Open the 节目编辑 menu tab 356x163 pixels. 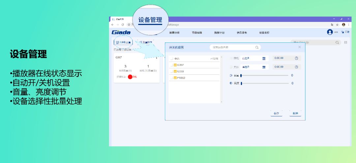197,33
